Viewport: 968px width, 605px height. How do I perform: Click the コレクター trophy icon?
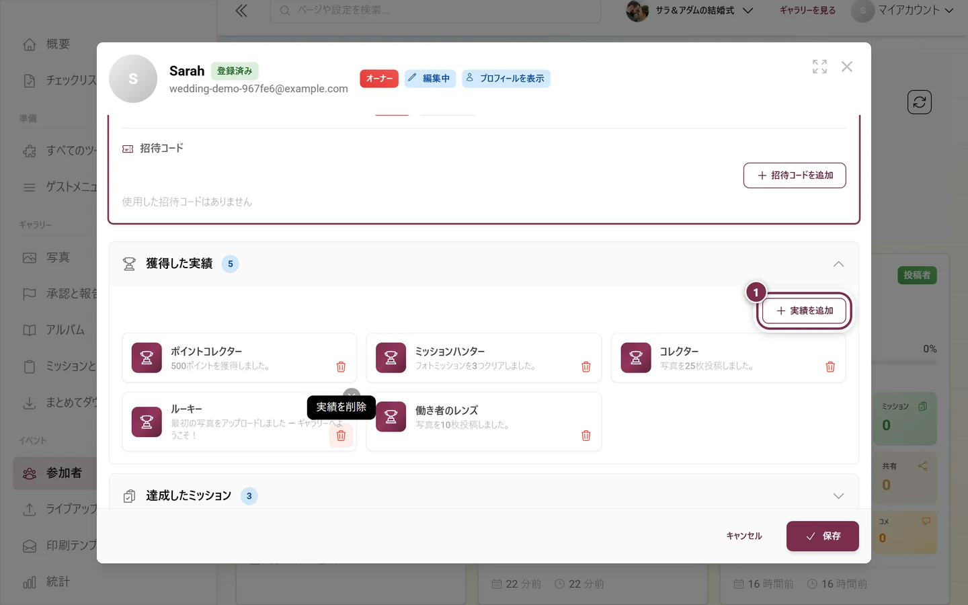[x=636, y=358]
